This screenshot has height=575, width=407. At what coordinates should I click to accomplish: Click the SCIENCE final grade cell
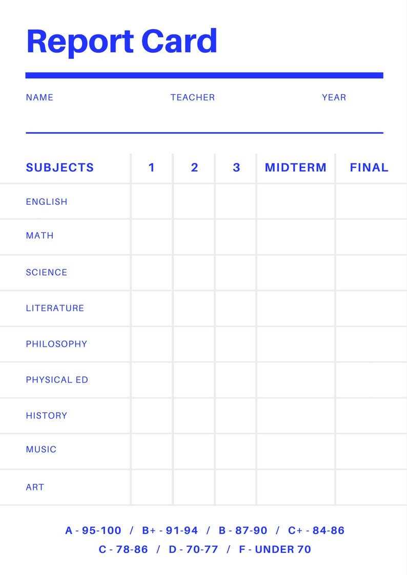[371, 272]
